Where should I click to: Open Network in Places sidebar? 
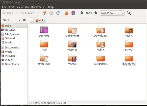point(14,38)
